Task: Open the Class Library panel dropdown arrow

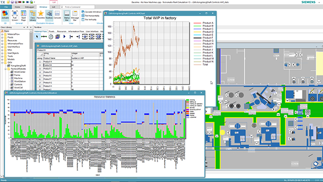Action: pos(24,27)
